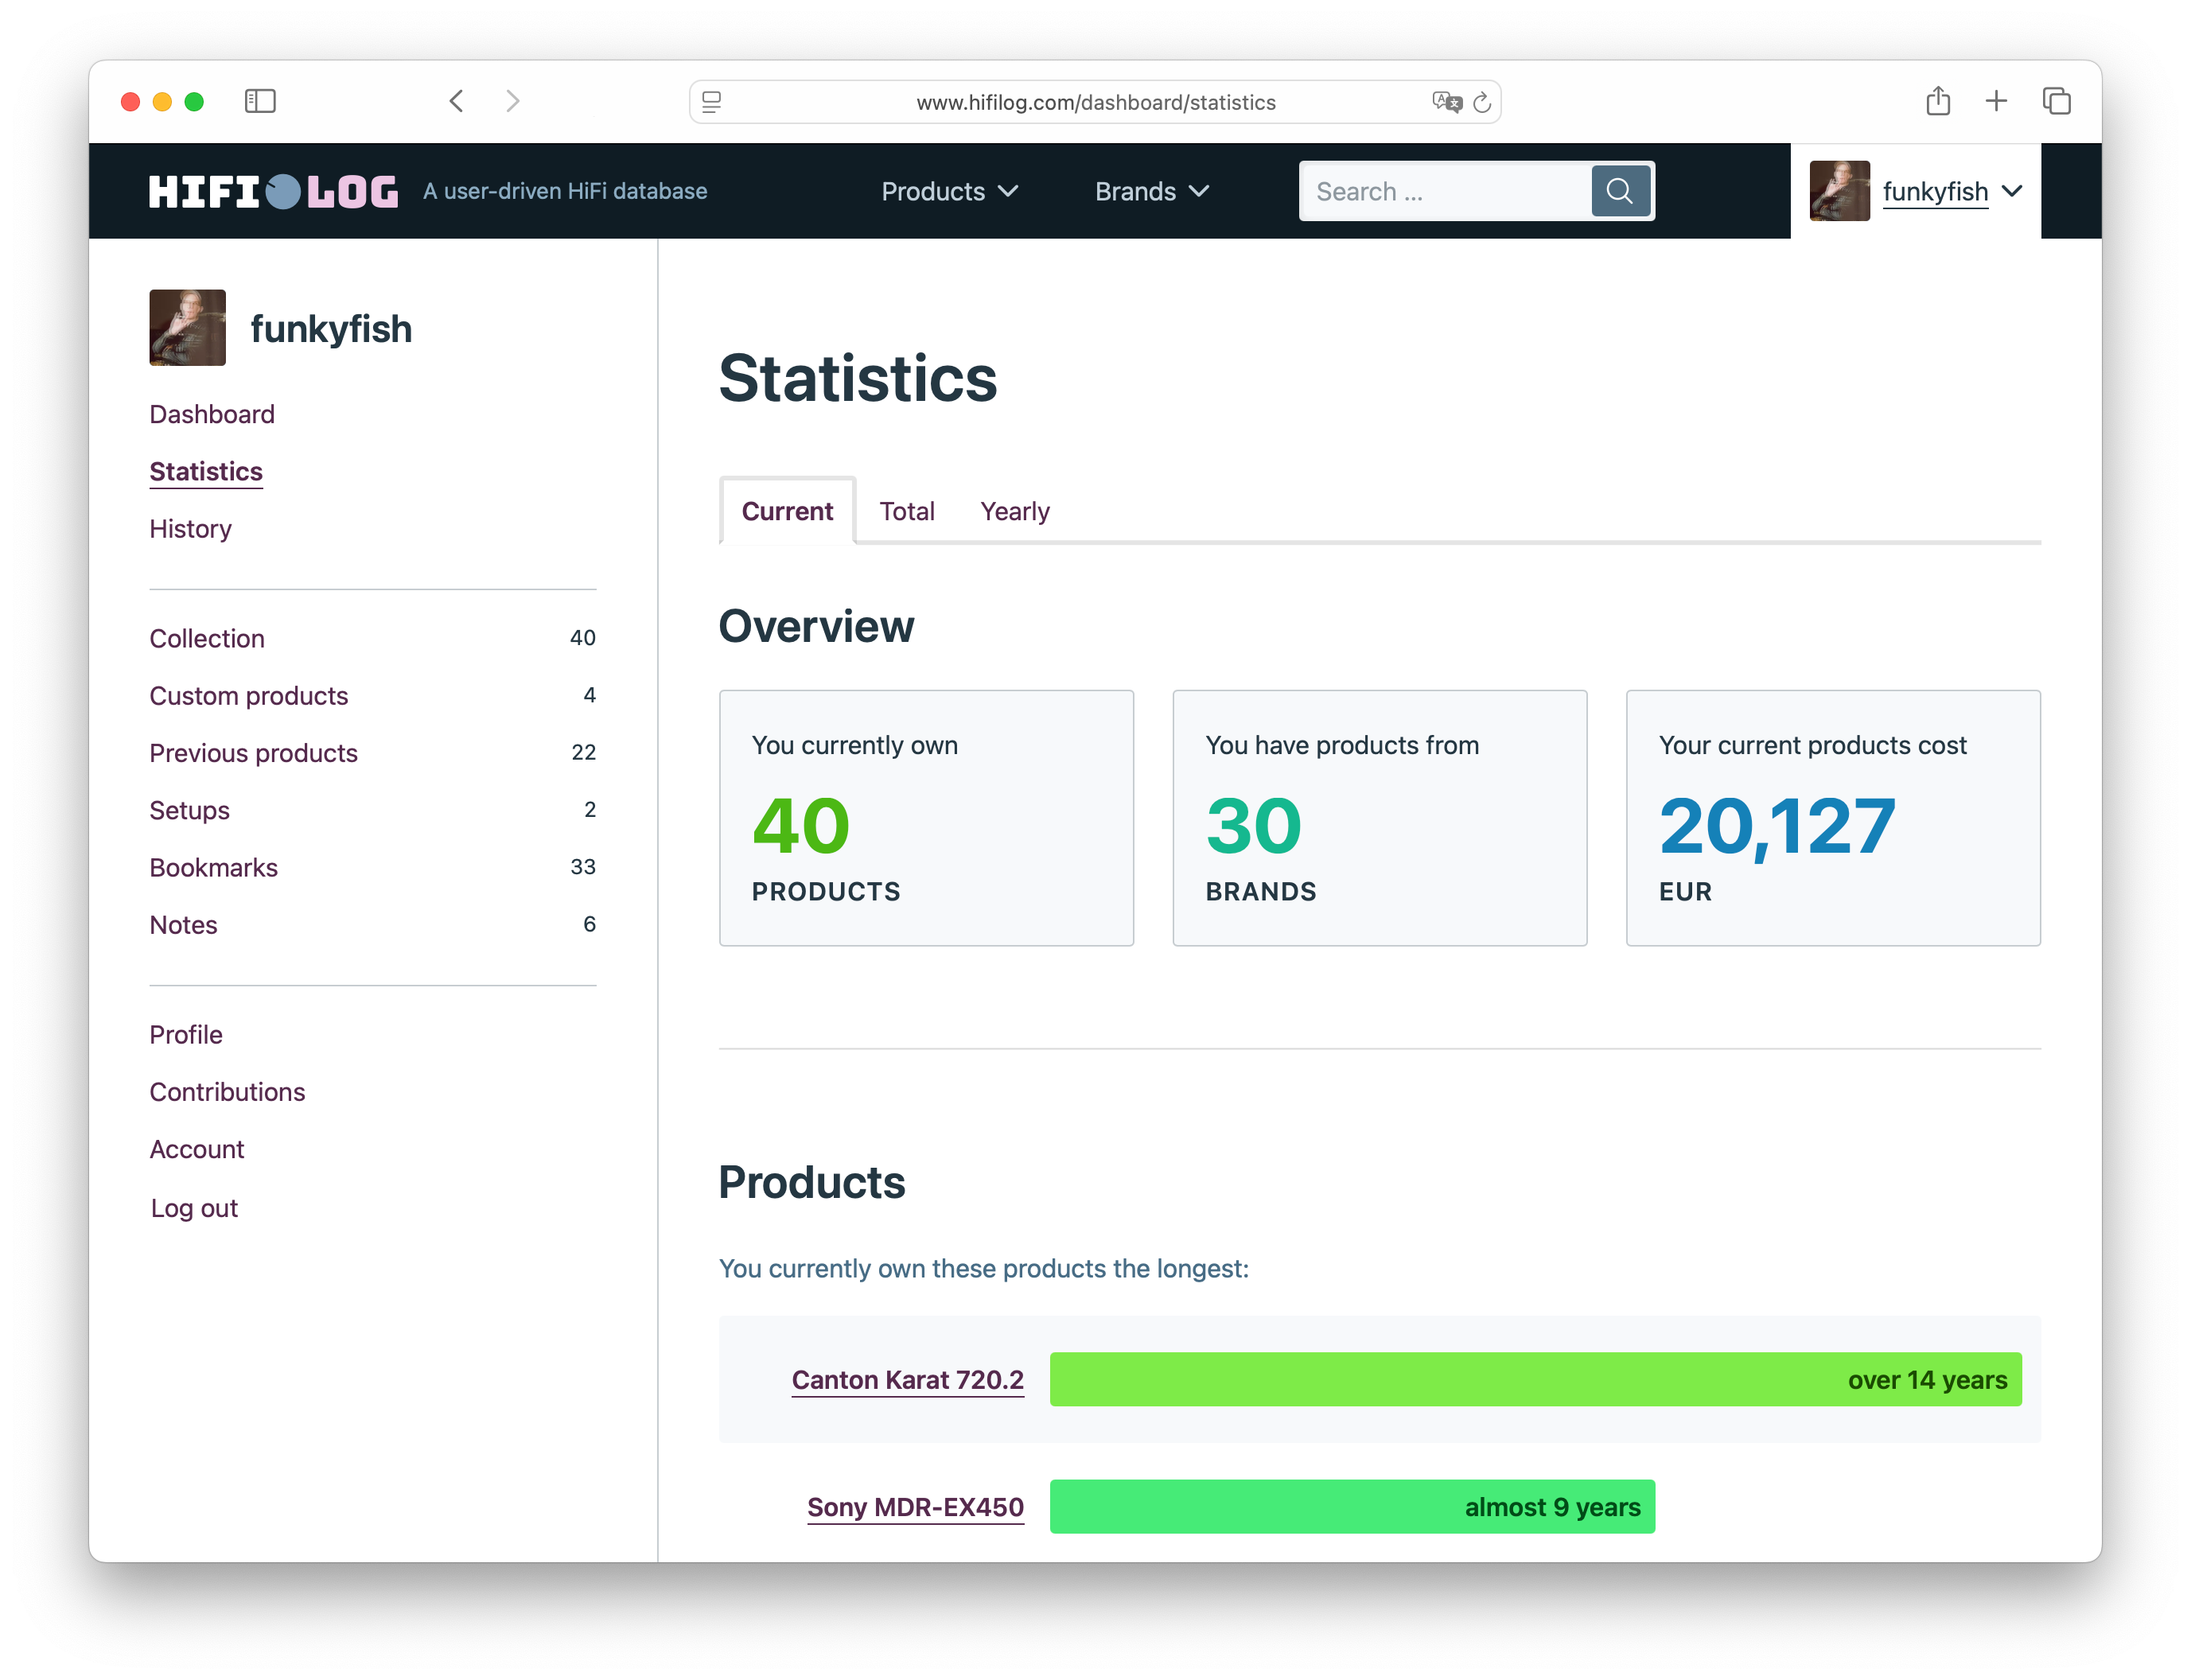
Task: Expand the Brands dropdown menu
Action: point(1152,191)
